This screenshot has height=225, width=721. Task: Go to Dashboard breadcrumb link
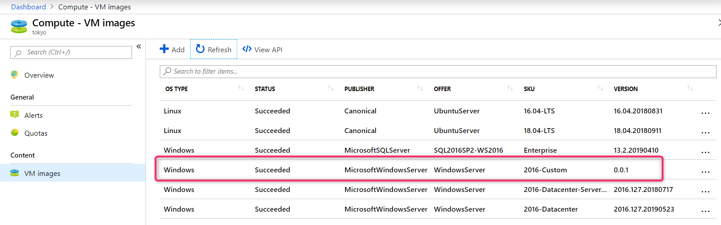[29, 7]
